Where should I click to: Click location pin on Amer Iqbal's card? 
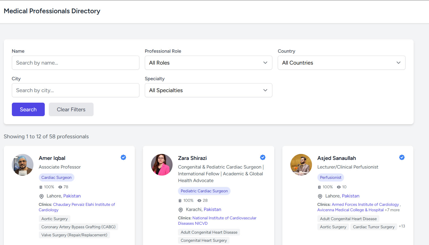click(42, 196)
